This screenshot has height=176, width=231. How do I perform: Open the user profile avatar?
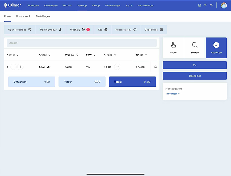[x=224, y=5]
